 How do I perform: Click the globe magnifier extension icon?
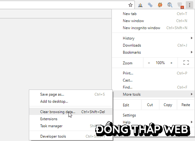click(x=170, y=5)
